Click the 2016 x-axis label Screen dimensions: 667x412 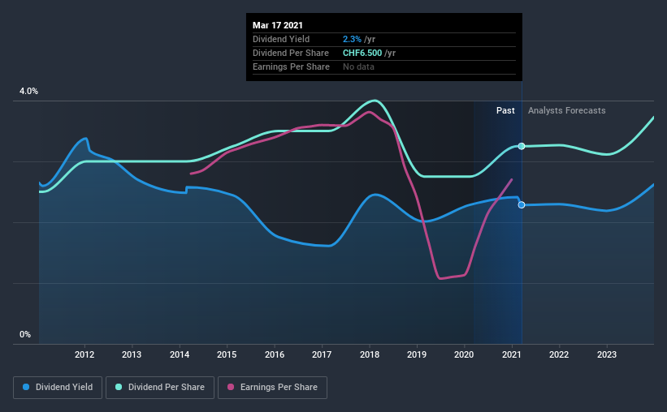coord(275,354)
